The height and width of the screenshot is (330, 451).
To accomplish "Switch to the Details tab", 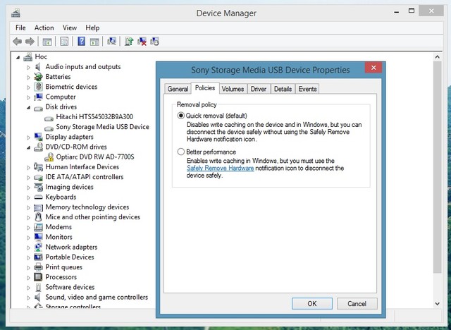I will click(x=283, y=89).
